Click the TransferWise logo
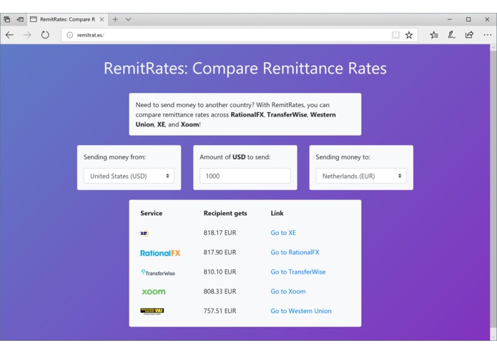 [x=158, y=272]
